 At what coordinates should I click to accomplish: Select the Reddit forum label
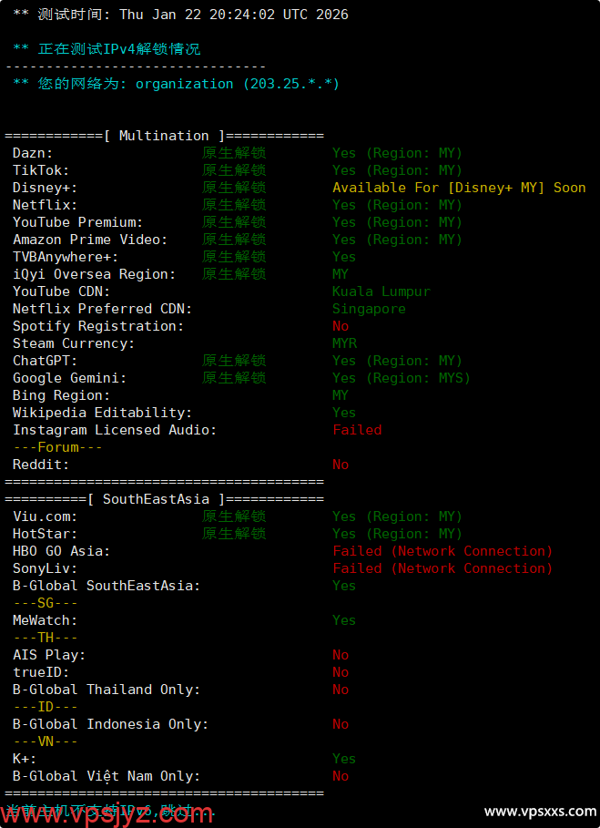pyautogui.click(x=41, y=465)
